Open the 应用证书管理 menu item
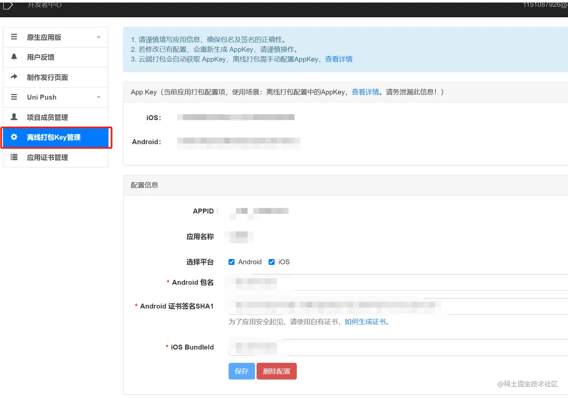 (56, 158)
